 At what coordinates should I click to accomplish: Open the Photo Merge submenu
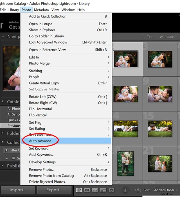(66, 63)
